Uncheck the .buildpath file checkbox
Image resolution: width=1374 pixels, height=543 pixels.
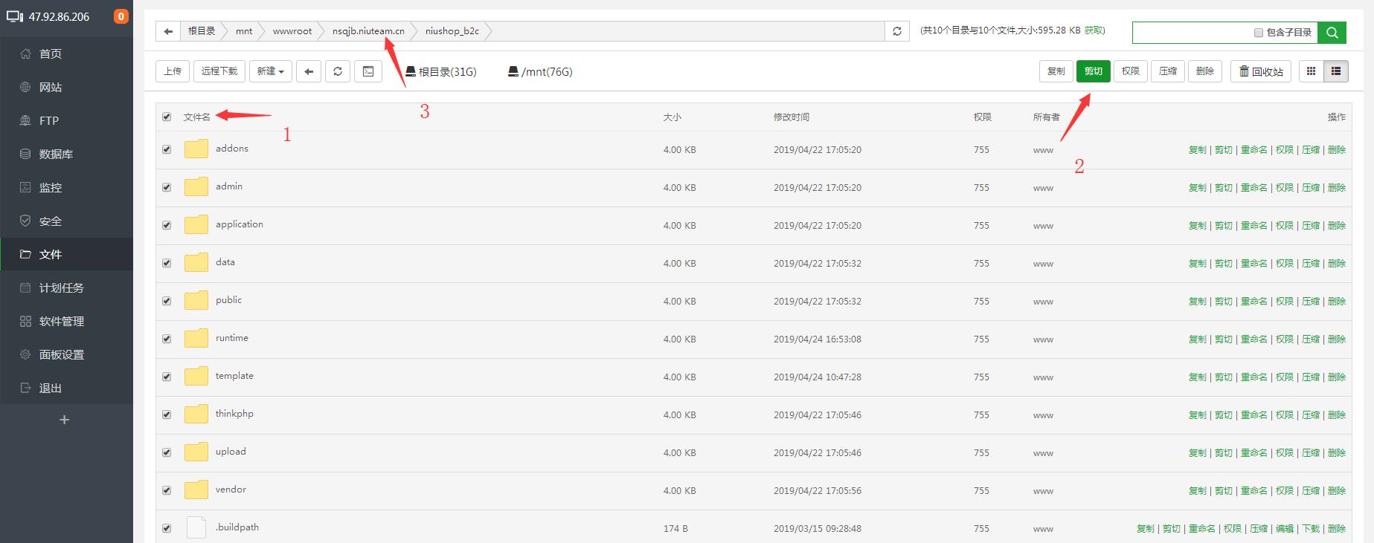point(167,528)
